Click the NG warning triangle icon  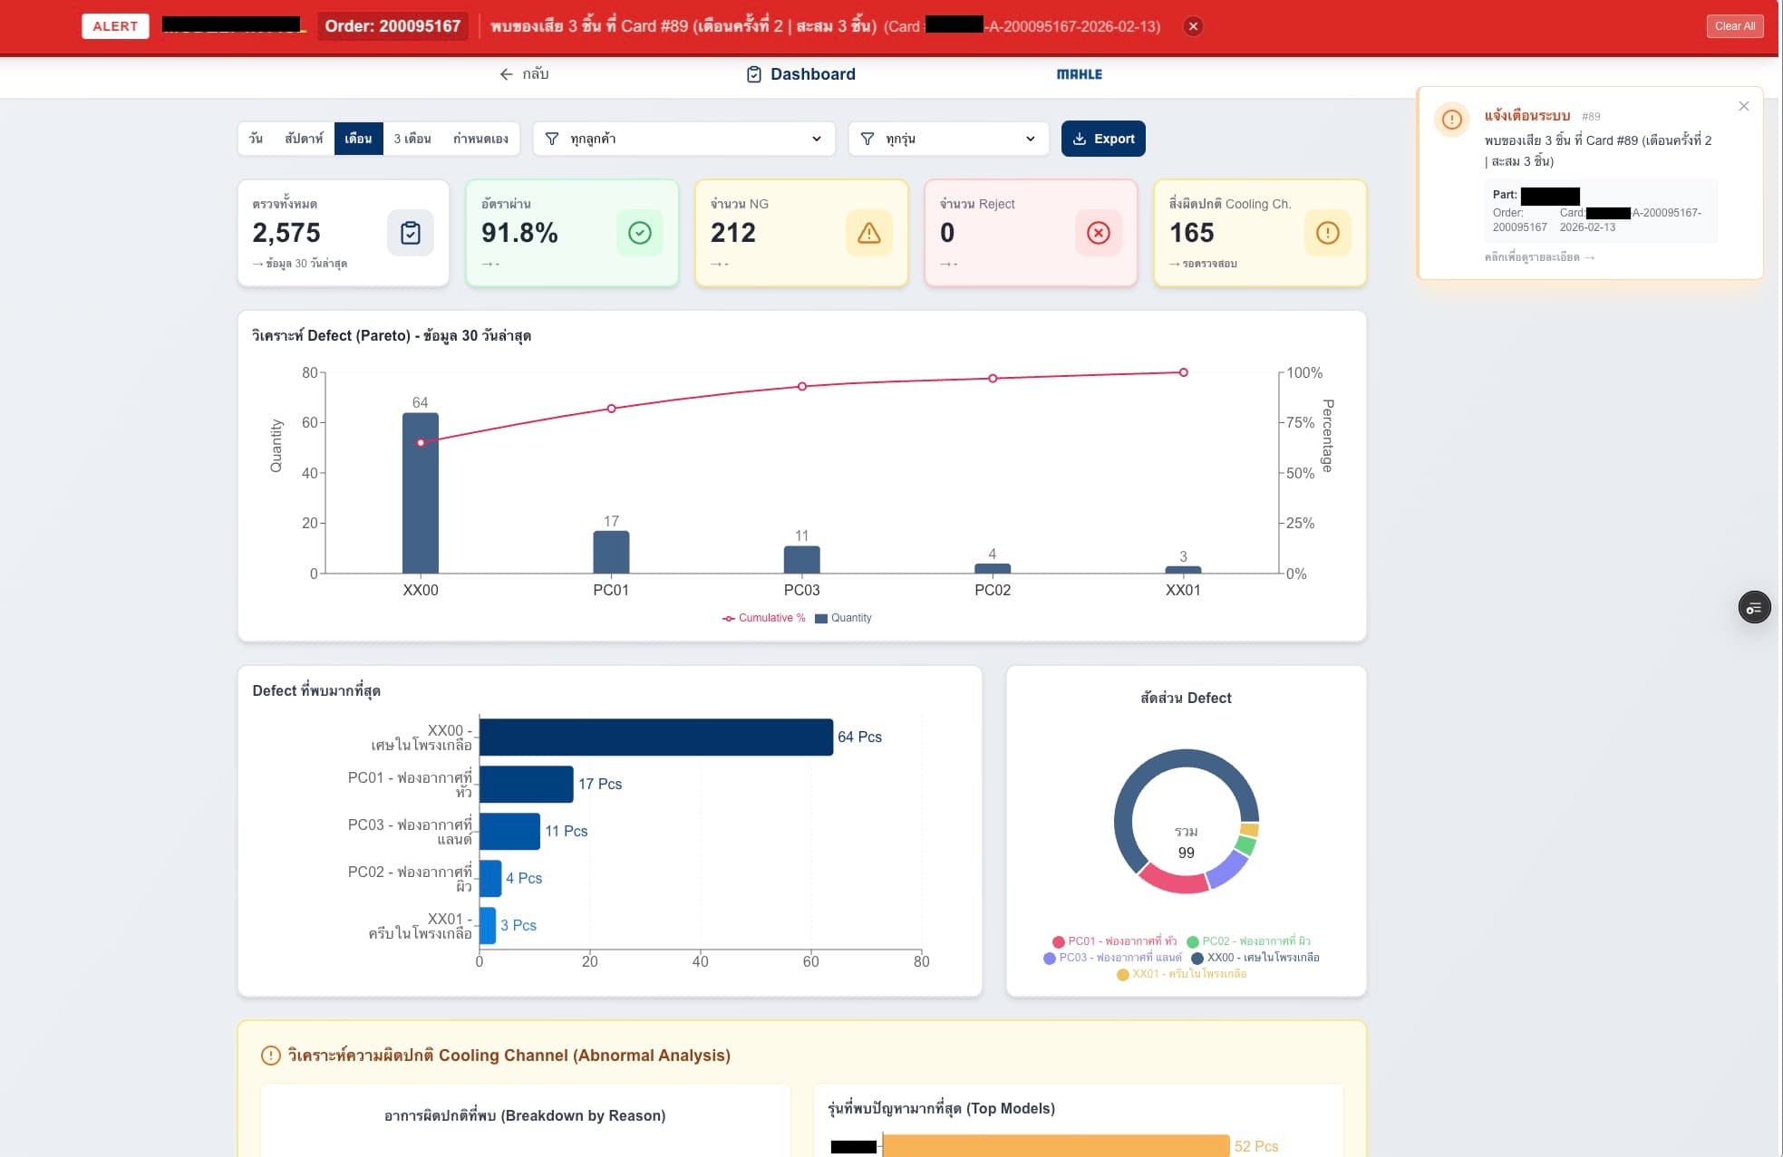869,233
